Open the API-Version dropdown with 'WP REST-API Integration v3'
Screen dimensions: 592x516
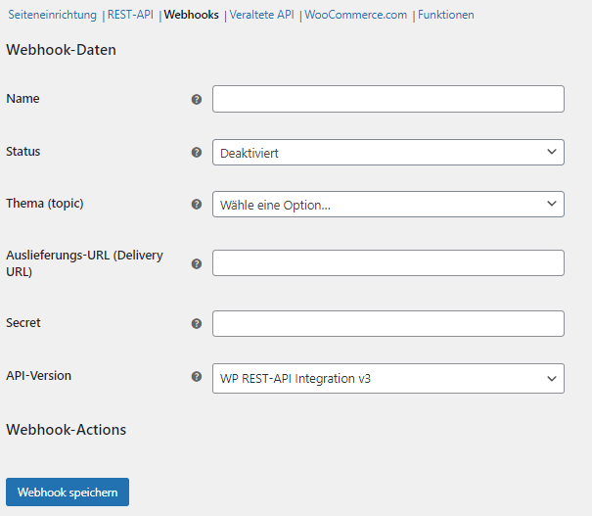point(388,378)
